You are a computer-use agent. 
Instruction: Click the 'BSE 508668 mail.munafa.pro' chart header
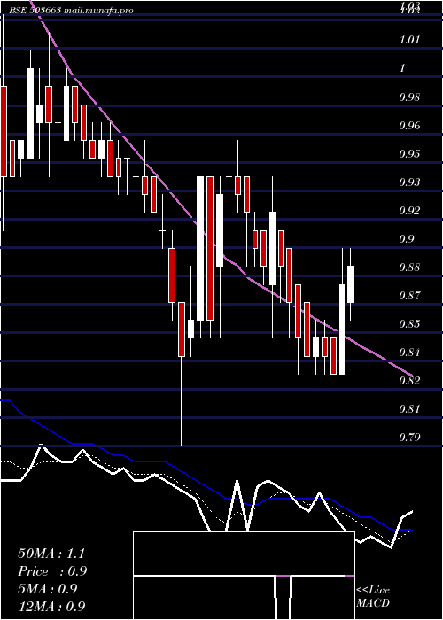(x=71, y=11)
